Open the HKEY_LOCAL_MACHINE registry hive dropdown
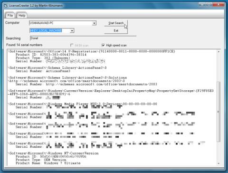 [72, 30]
